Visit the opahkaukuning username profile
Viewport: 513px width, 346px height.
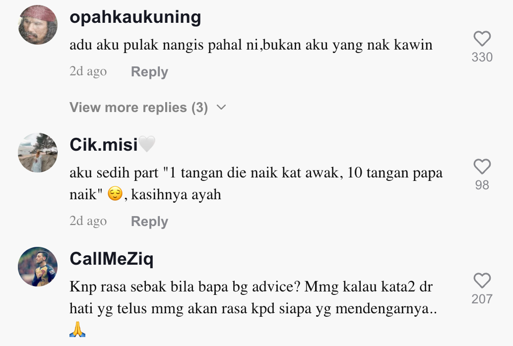click(135, 17)
